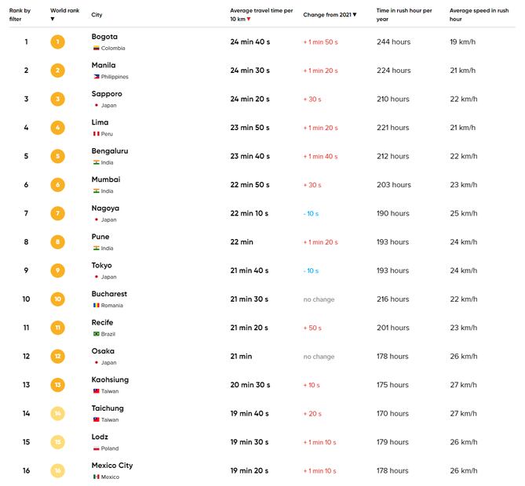The width and height of the screenshot is (525, 486).
Task: Click the Colombia flag icon under Bogota
Action: pyautogui.click(x=96, y=49)
